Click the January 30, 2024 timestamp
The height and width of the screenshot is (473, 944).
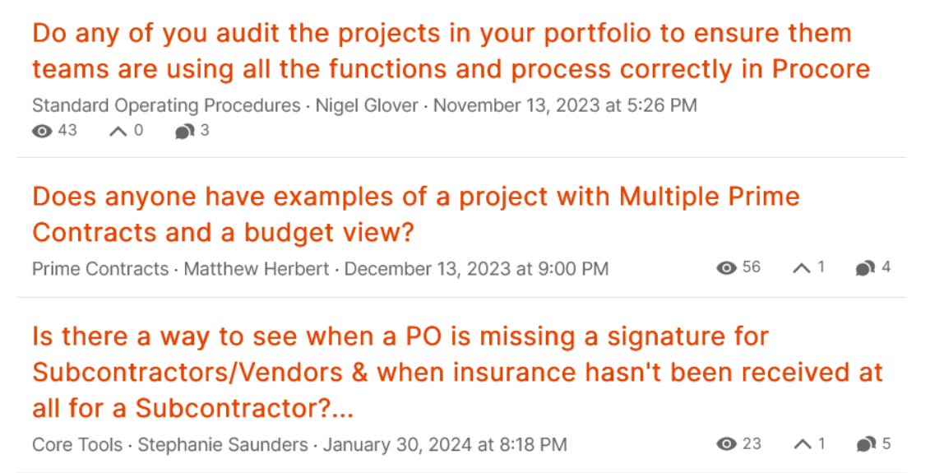(x=445, y=445)
